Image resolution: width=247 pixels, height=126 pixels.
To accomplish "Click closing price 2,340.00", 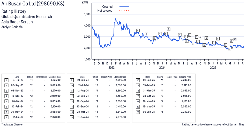I will click(x=121, y=112).
